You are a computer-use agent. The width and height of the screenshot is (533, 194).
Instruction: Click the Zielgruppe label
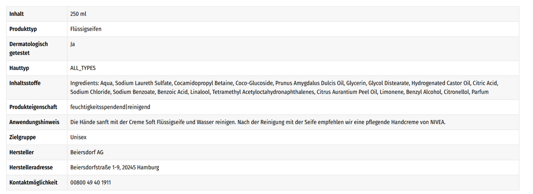click(x=22, y=137)
